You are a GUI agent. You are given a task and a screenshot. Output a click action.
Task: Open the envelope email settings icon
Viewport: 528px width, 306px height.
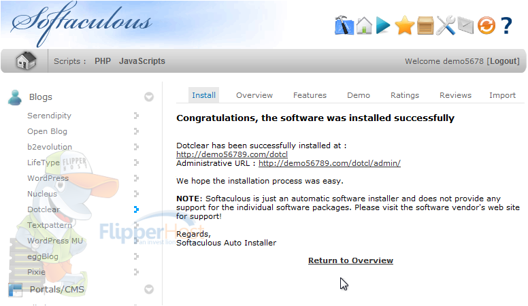click(465, 26)
